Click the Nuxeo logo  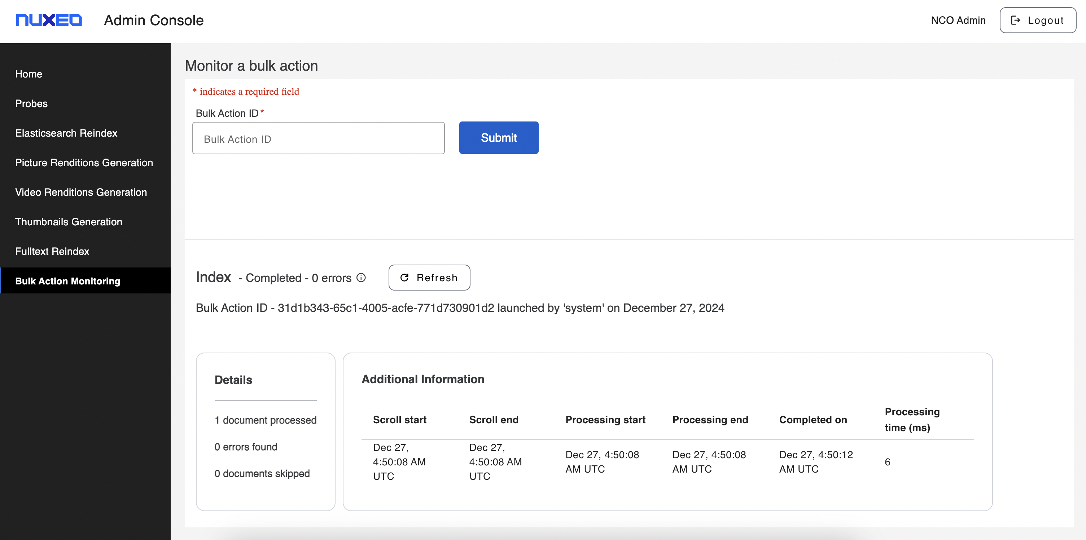(x=49, y=20)
